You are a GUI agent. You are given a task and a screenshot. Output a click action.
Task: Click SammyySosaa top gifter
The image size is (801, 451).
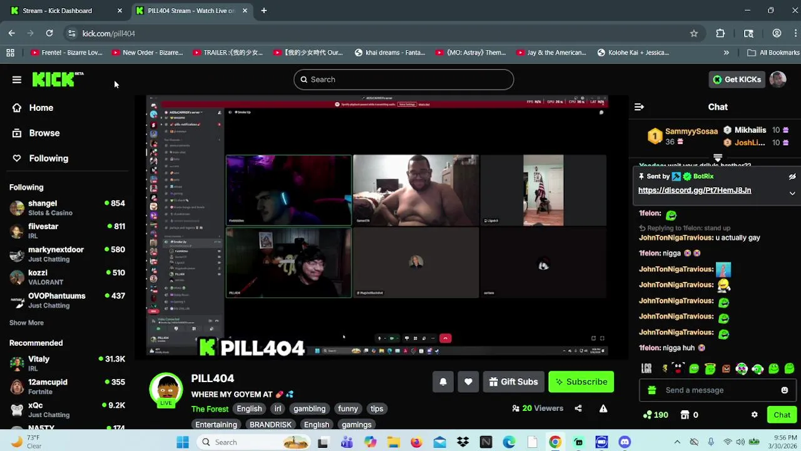691,132
